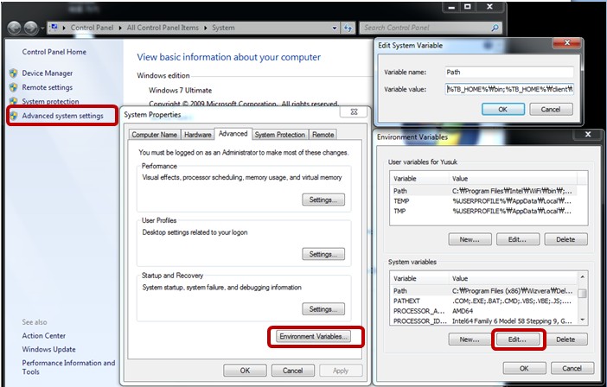Click the Remote settings shield icon
607x387 pixels.
point(13,87)
